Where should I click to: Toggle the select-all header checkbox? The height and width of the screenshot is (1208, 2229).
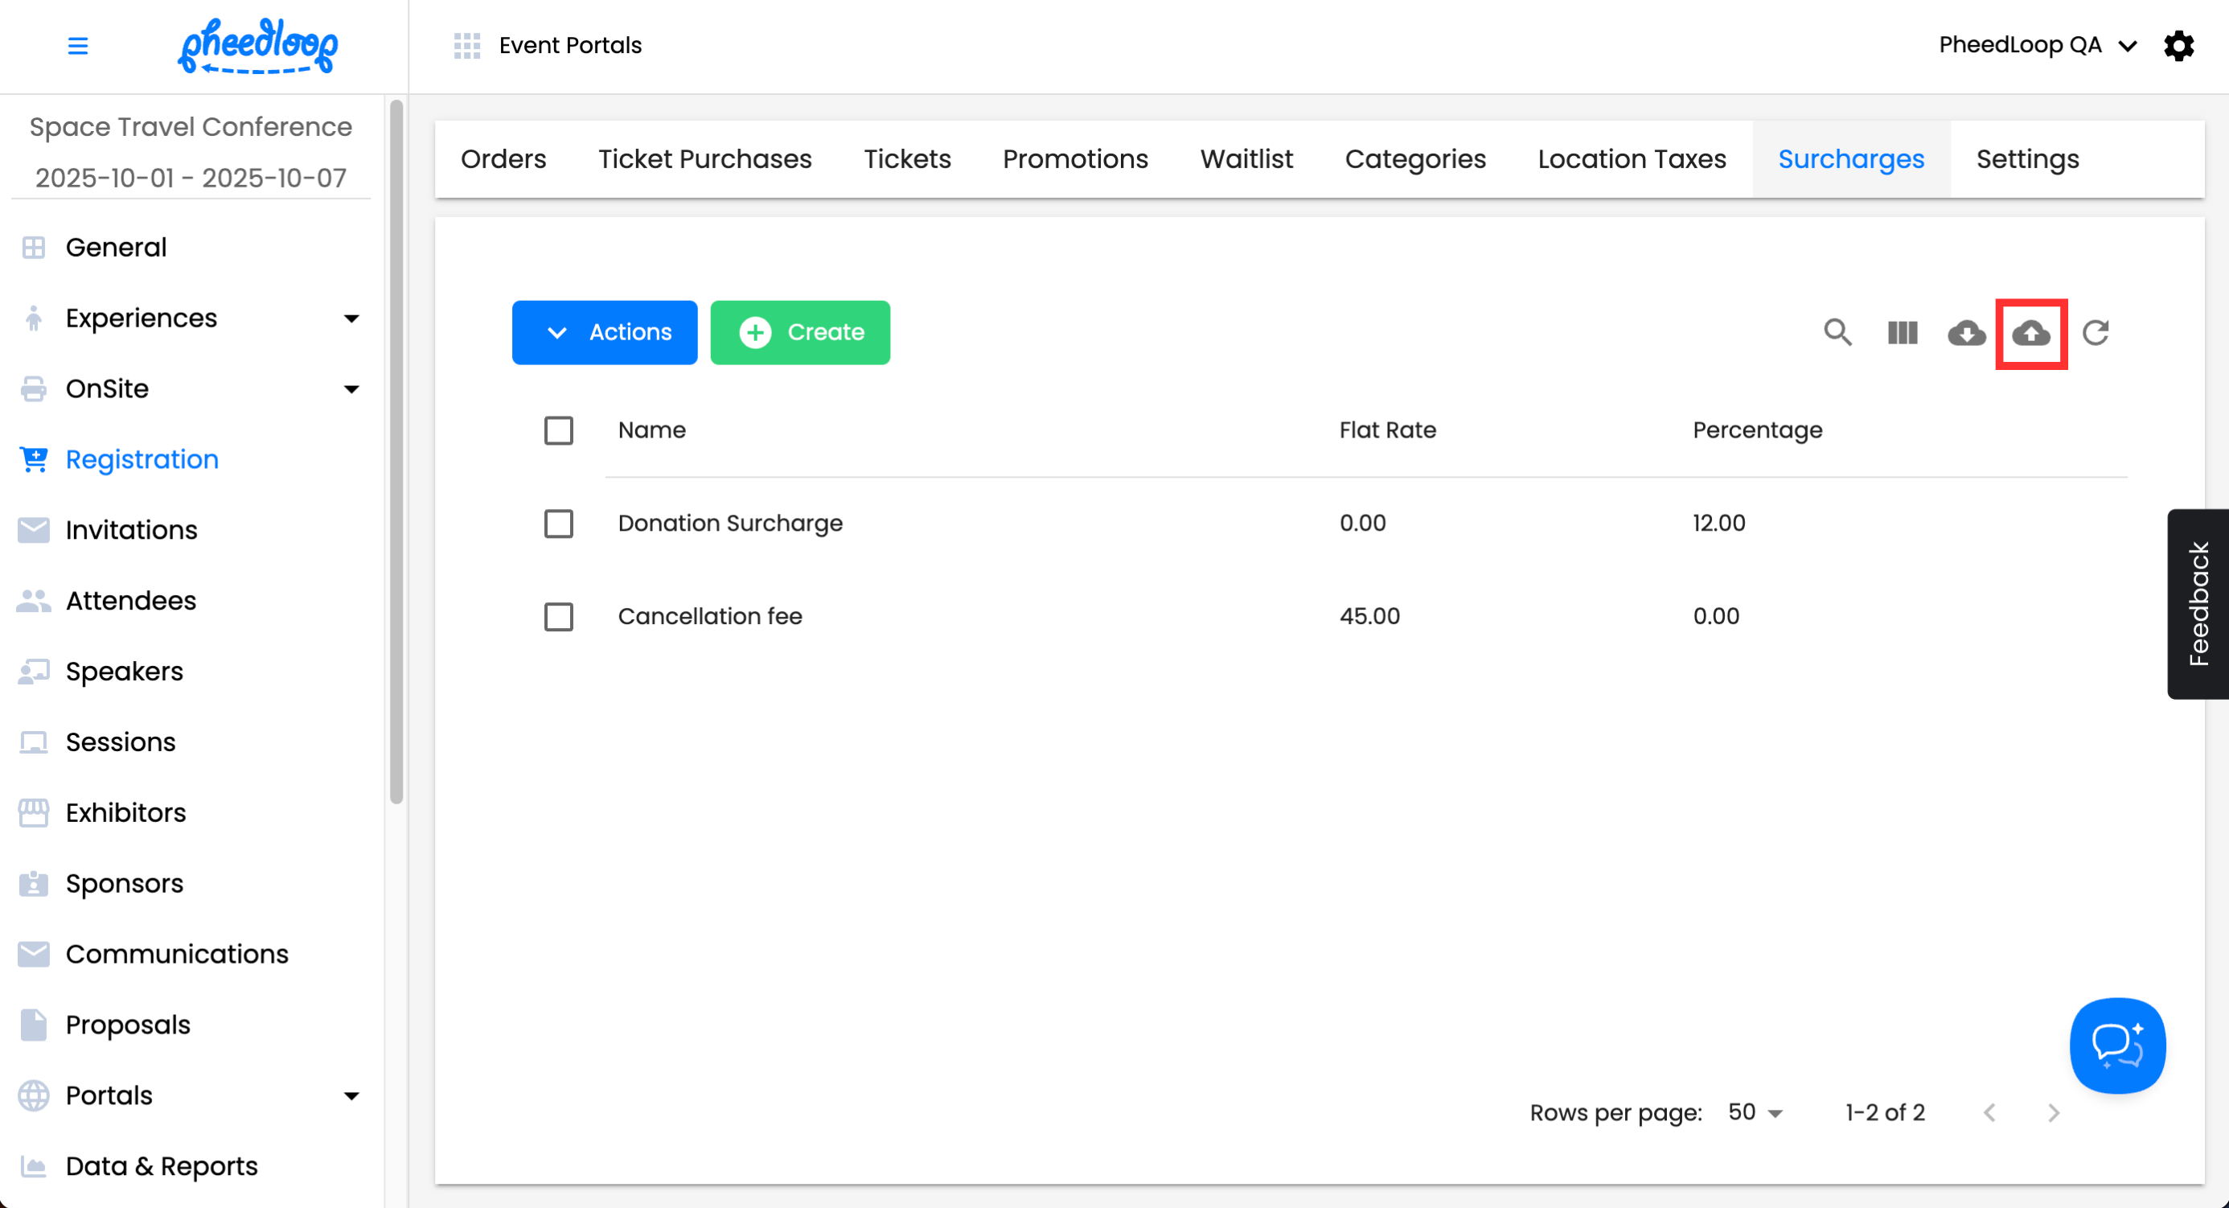click(558, 430)
